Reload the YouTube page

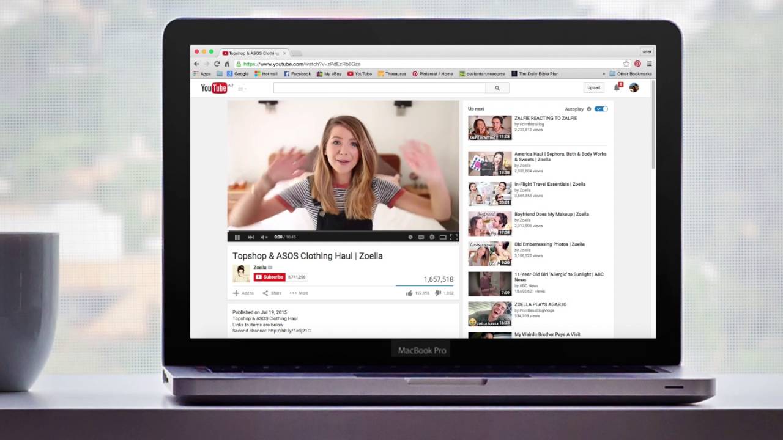pyautogui.click(x=217, y=64)
